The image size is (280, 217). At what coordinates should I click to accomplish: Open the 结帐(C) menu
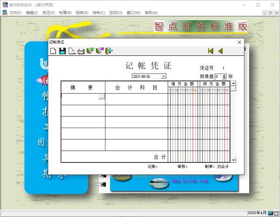[x=99, y=13]
